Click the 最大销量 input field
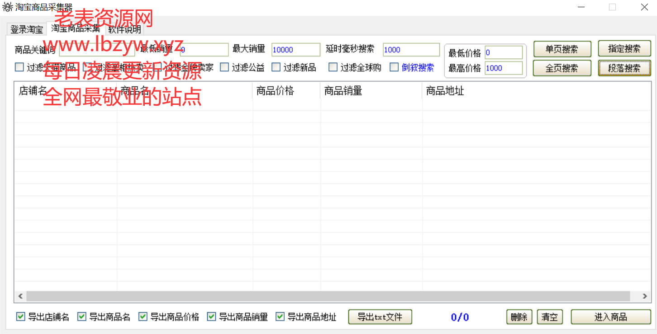 (x=295, y=50)
